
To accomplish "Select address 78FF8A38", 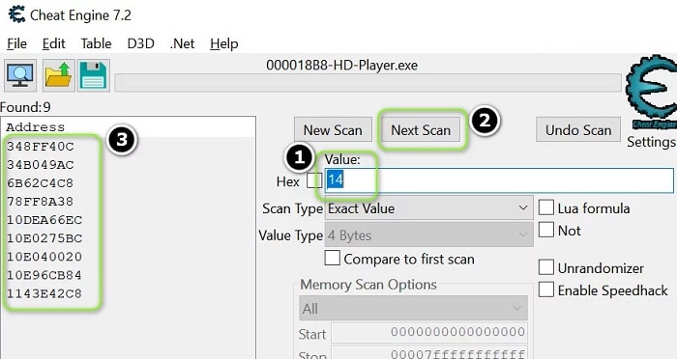I will point(41,202).
